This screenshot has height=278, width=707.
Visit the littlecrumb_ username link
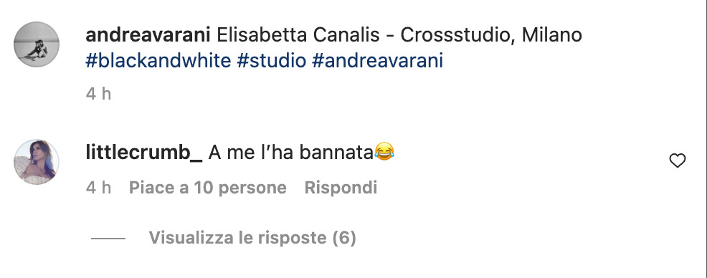tap(144, 153)
